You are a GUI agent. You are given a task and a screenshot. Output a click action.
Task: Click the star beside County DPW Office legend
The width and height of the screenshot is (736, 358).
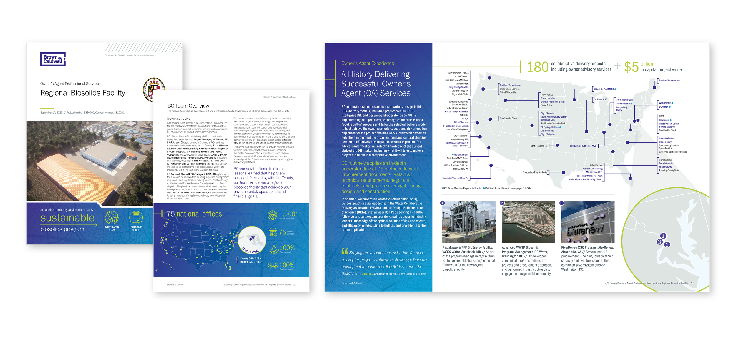tap(237, 258)
